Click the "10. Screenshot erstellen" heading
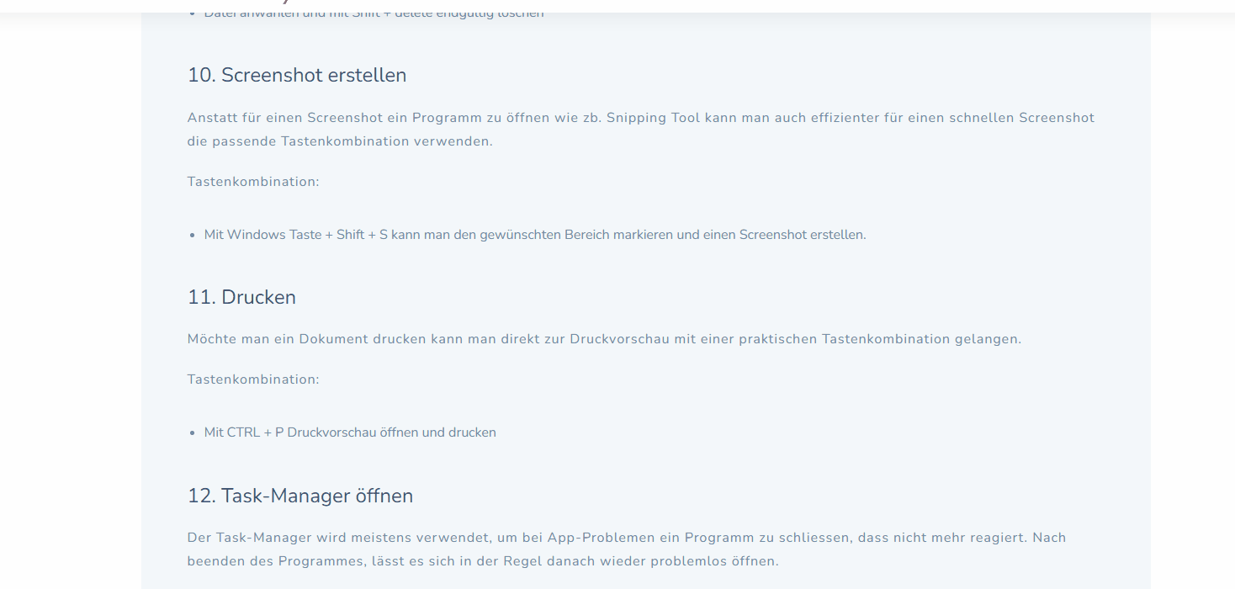 (x=296, y=75)
